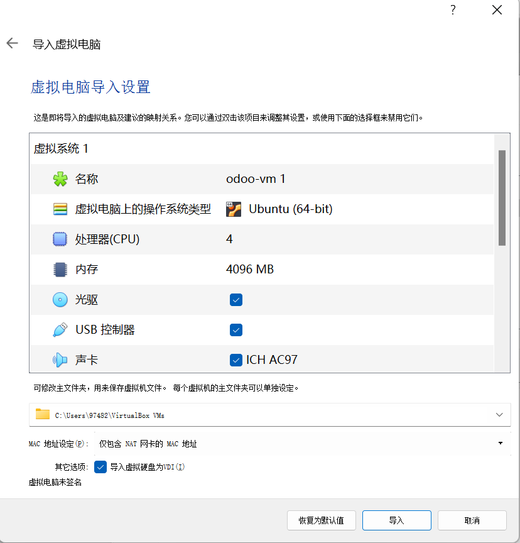Uncheck the USB 控制器 checkbox
This screenshot has height=543, width=520.
(x=236, y=330)
